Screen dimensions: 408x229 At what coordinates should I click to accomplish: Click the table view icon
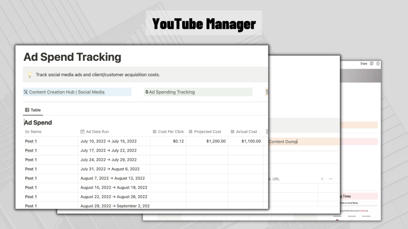[x=27, y=110]
